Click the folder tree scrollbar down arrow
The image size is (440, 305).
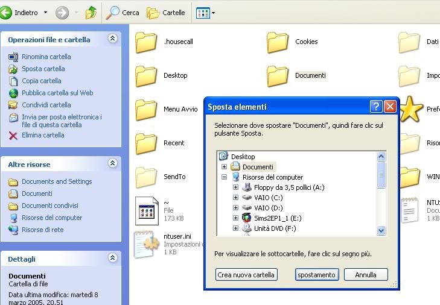(x=381, y=230)
